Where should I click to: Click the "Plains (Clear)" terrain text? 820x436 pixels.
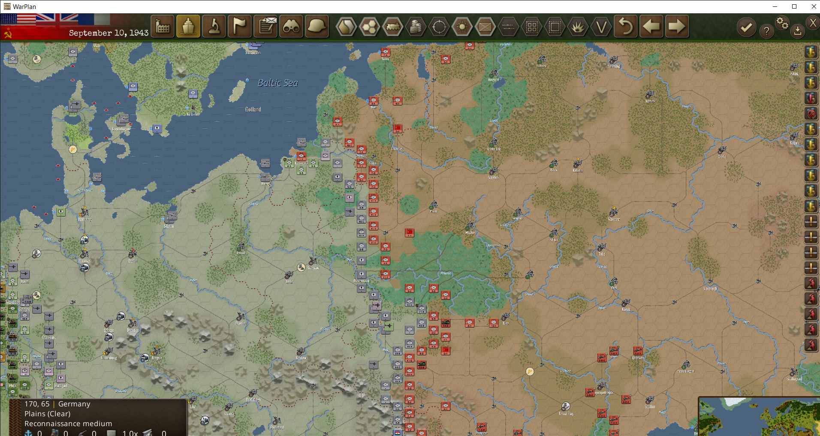pyautogui.click(x=47, y=414)
